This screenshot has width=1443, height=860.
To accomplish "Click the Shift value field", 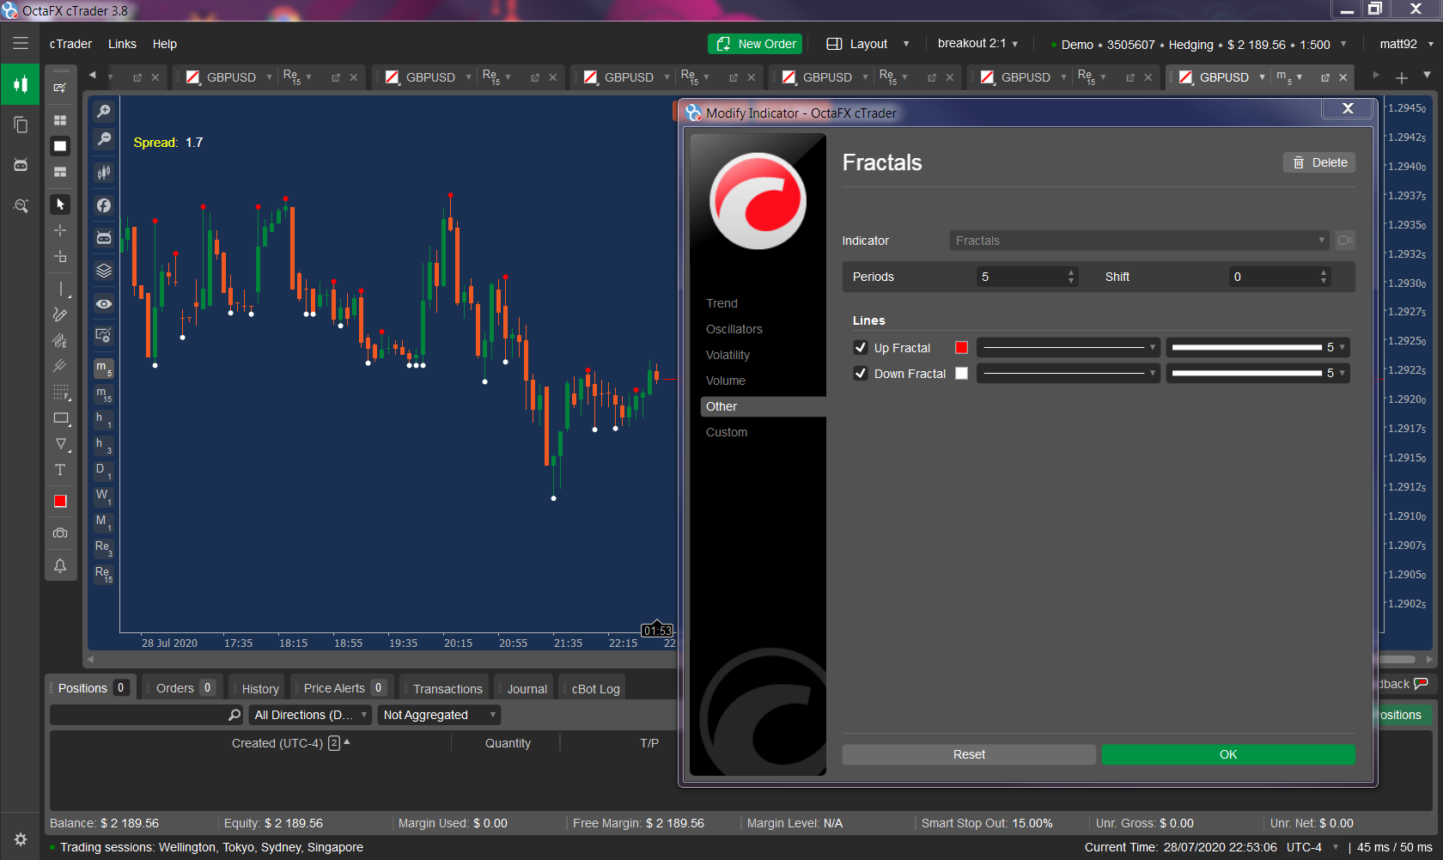I will point(1280,277).
